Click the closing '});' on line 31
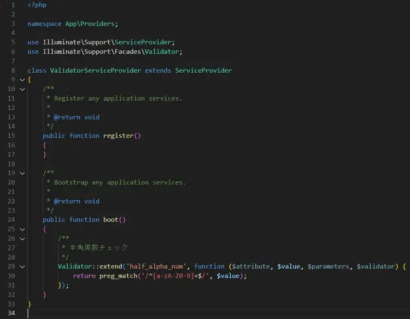Viewport: 410px width, 319px height. point(63,285)
